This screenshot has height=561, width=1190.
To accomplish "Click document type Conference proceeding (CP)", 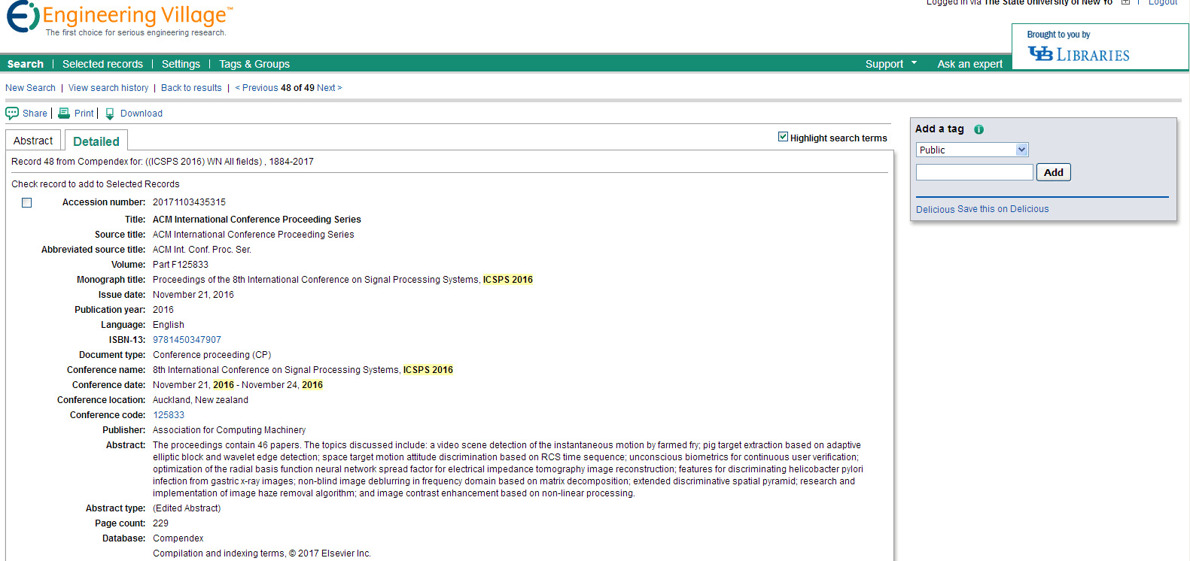I will click(212, 355).
